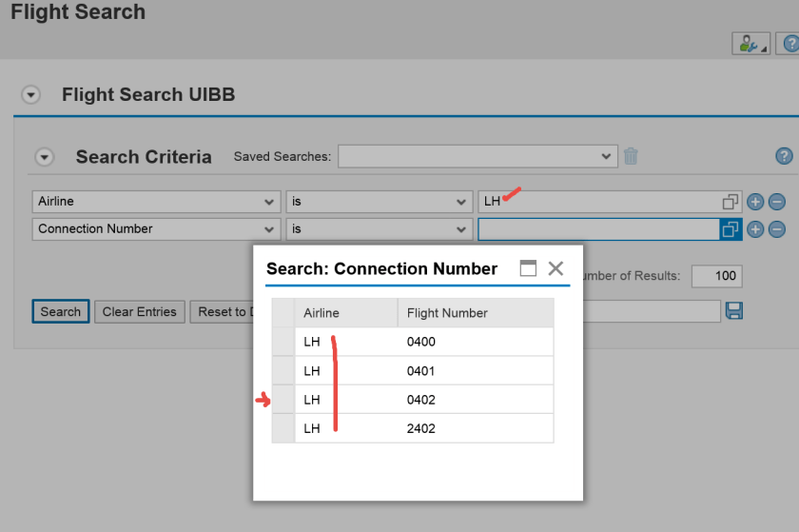This screenshot has width=799, height=532.
Task: Sort by the Flight Number column header
Action: (447, 313)
